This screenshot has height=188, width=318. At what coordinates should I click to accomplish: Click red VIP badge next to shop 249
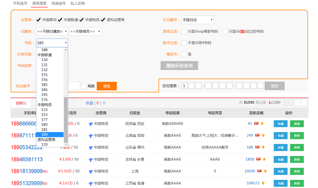257,135
